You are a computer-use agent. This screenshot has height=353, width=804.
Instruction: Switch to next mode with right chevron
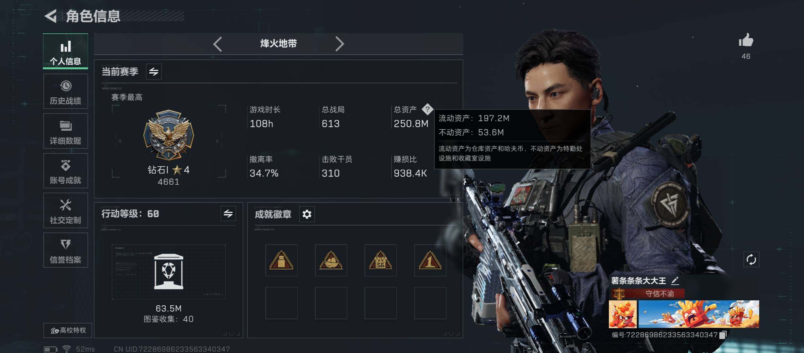click(x=340, y=44)
